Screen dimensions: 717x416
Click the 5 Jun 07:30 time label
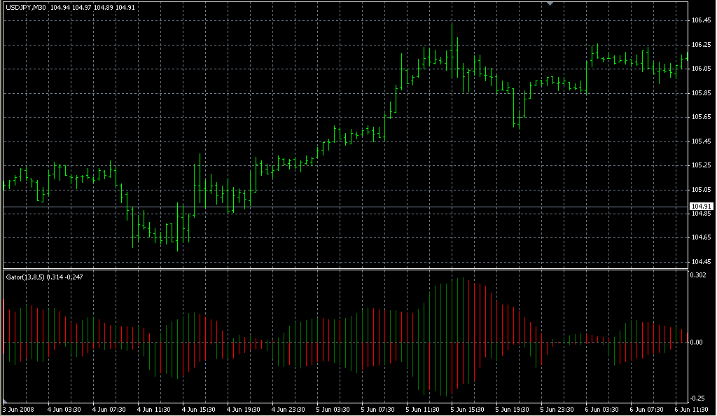click(377, 410)
